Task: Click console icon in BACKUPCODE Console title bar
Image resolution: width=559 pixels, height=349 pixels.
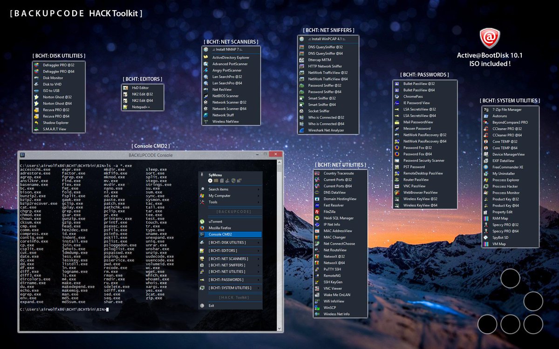Action: coord(22,155)
